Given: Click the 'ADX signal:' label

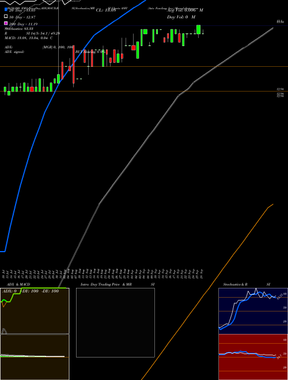Looking at the screenshot, I should click(14, 52).
